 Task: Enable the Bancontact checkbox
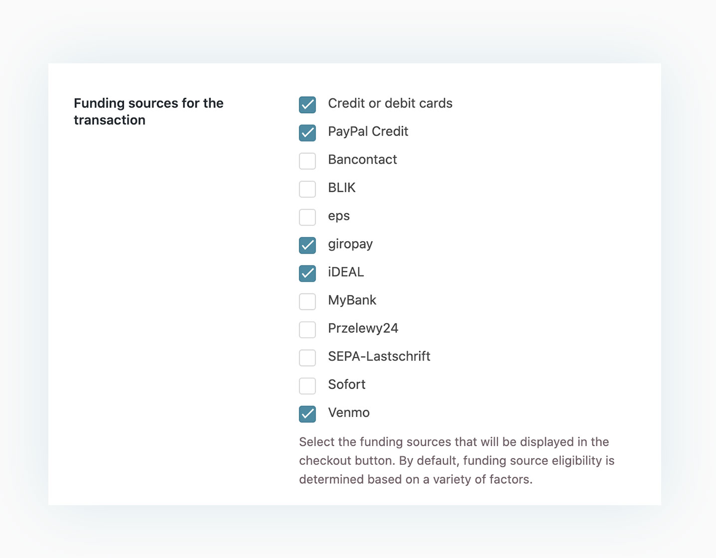tap(307, 161)
